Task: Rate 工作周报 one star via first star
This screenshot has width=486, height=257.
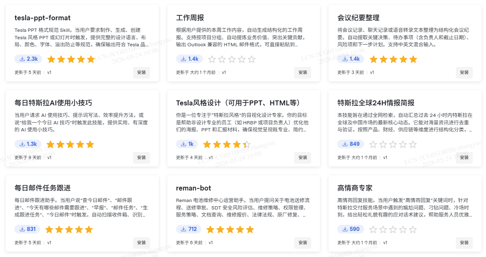Action: pyautogui.click(x=212, y=59)
